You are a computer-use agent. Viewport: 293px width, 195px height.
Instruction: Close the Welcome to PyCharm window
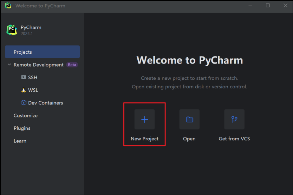click(x=285, y=5)
